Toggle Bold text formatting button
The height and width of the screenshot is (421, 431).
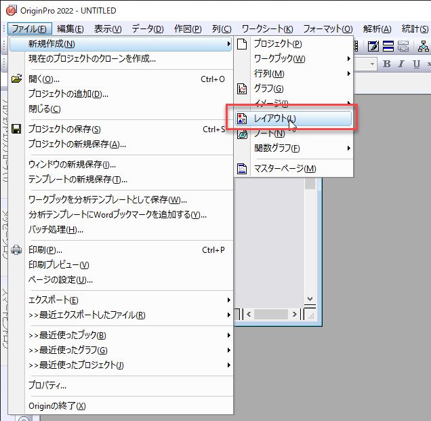387,64
